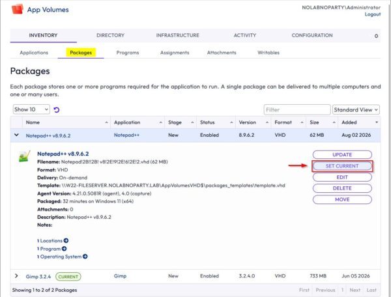Open the ACTIVITY tab
391x297 pixels.
click(x=245, y=35)
